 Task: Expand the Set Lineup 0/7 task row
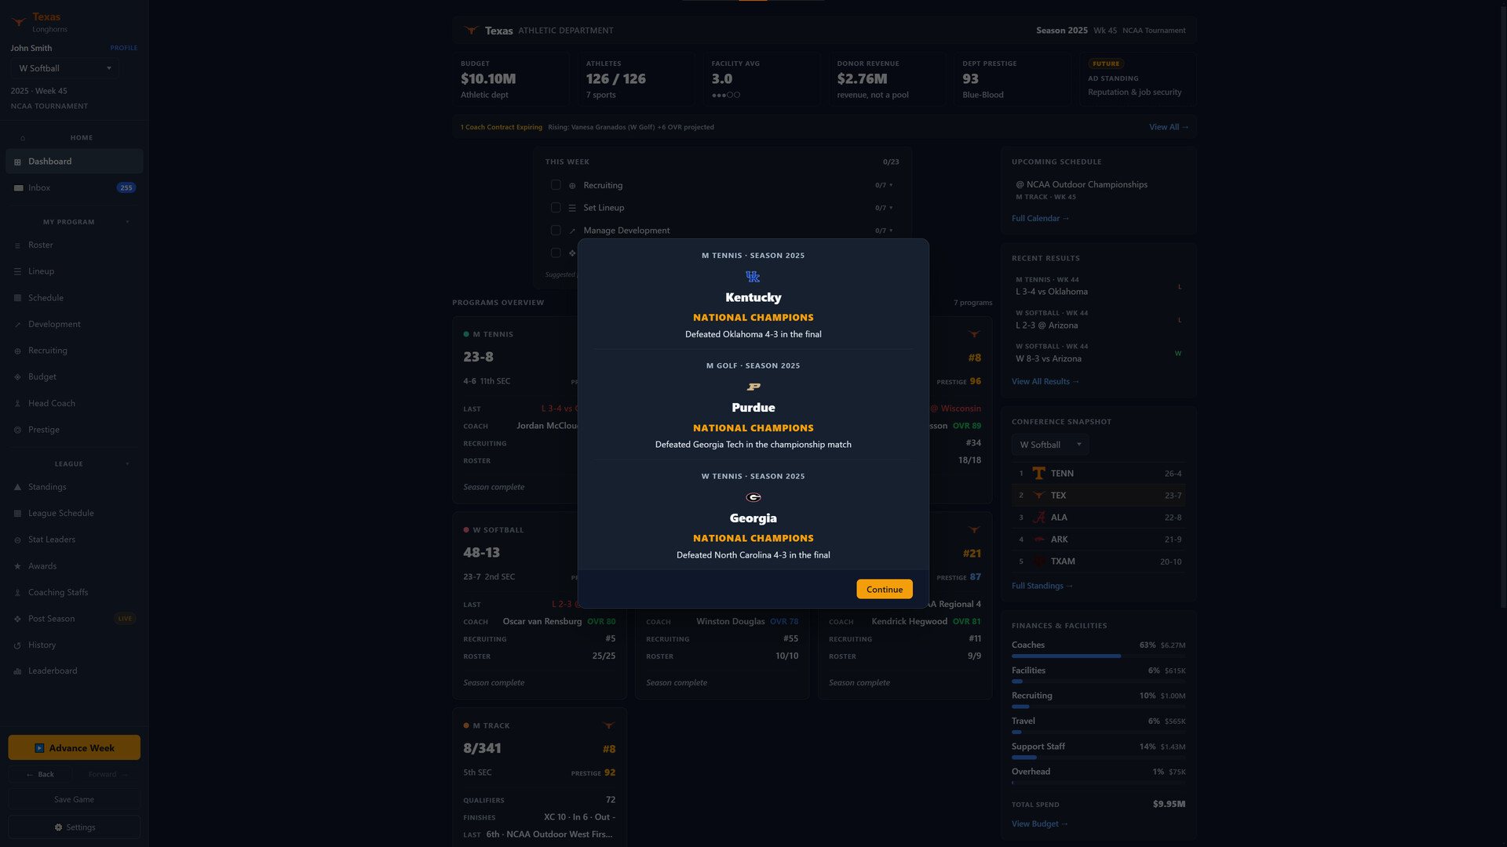tap(884, 208)
